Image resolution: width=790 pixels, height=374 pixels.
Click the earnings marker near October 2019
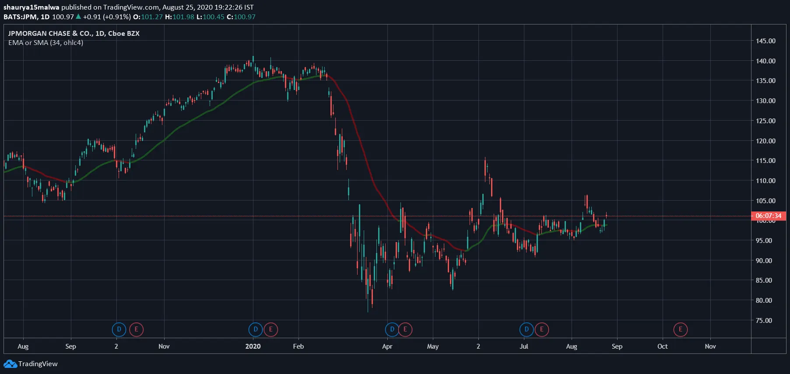136,329
